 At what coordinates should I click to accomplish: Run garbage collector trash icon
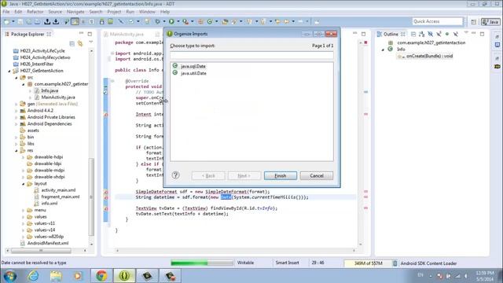[395, 263]
